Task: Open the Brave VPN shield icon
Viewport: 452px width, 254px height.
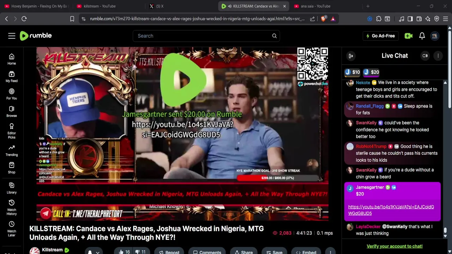Action: click(x=437, y=19)
